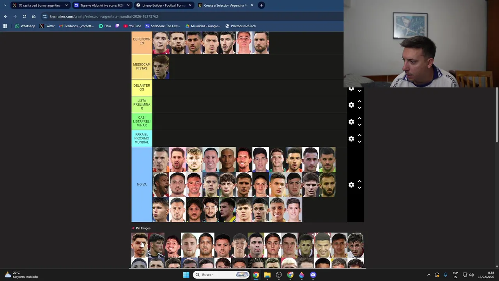The width and height of the screenshot is (499, 281).
Task: Open Mi unidad Google Drive bookmark
Action: point(203,26)
